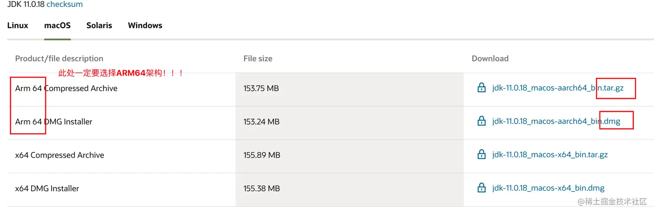Select the Arm 64 Compressed Archive description
The width and height of the screenshot is (654, 213).
point(66,88)
